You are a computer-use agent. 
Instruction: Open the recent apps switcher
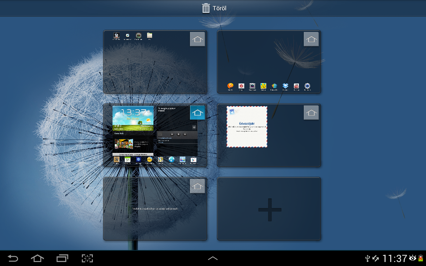click(x=62, y=258)
